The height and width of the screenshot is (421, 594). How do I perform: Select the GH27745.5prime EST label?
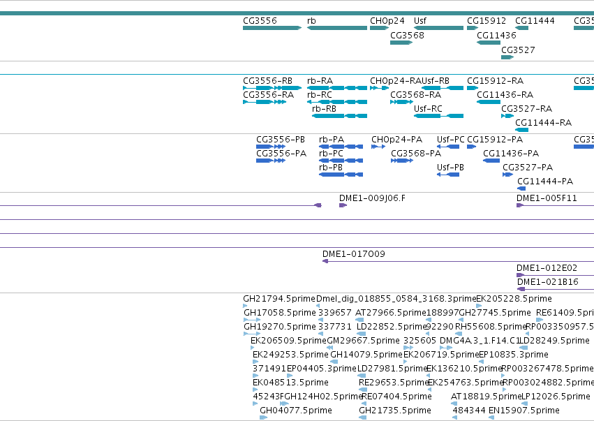point(495,313)
